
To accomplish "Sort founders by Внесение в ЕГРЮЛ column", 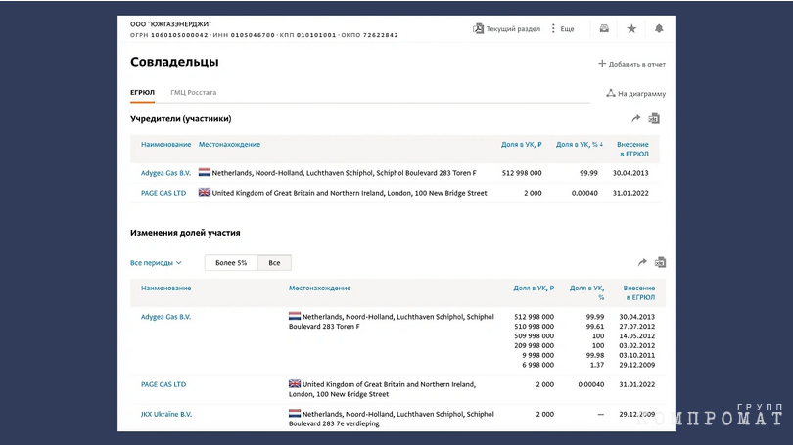I will click(632, 149).
